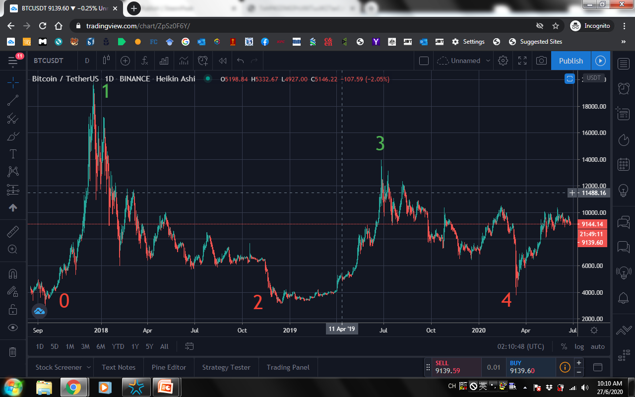Open the Stock Screener dropdown arrow
The image size is (635, 397).
click(89, 367)
